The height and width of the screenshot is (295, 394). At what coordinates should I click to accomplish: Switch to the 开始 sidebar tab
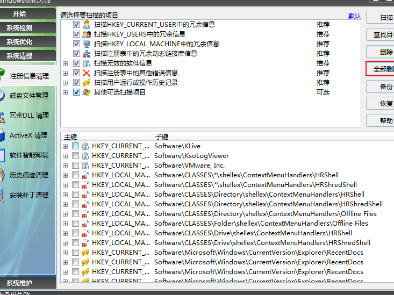(27, 14)
